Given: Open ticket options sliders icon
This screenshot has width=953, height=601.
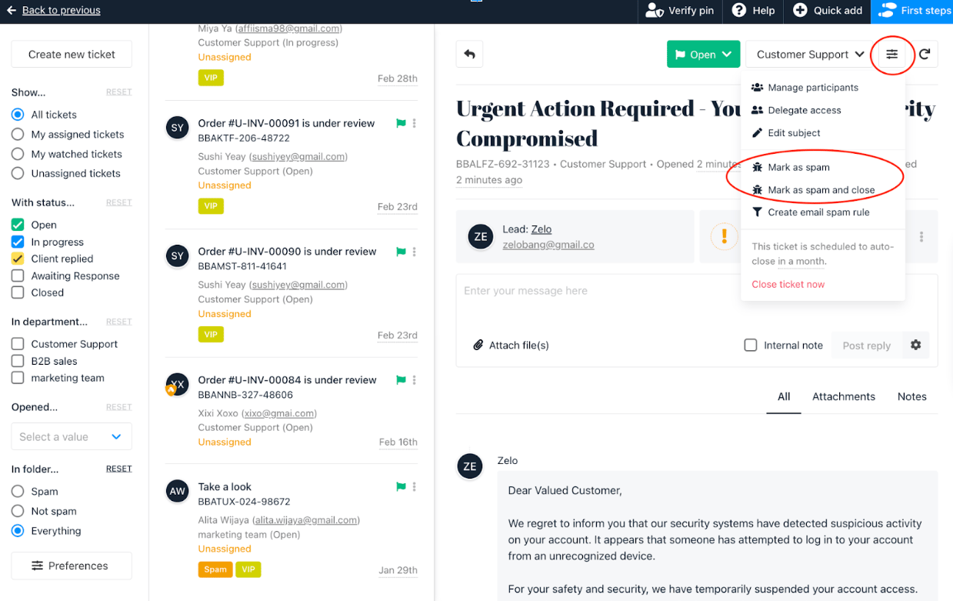Looking at the screenshot, I should 892,55.
